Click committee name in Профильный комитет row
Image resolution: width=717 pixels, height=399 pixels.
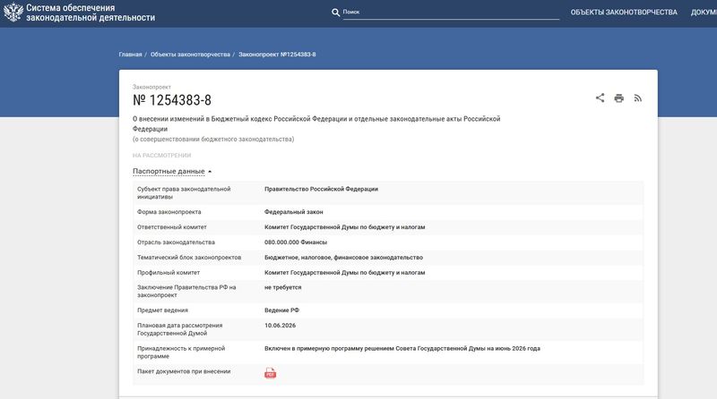(x=345, y=273)
